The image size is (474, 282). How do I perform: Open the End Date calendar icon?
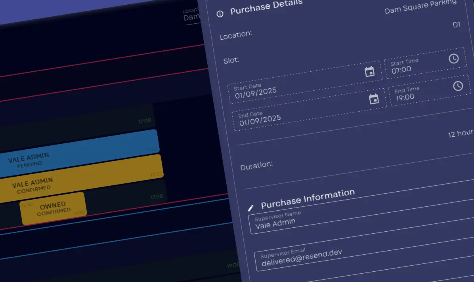coord(374,99)
